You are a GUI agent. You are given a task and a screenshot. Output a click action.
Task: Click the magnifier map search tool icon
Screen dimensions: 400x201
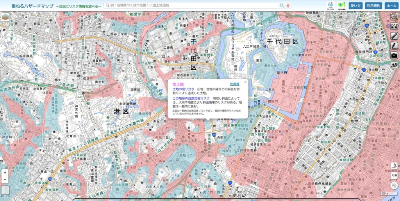coord(394,17)
